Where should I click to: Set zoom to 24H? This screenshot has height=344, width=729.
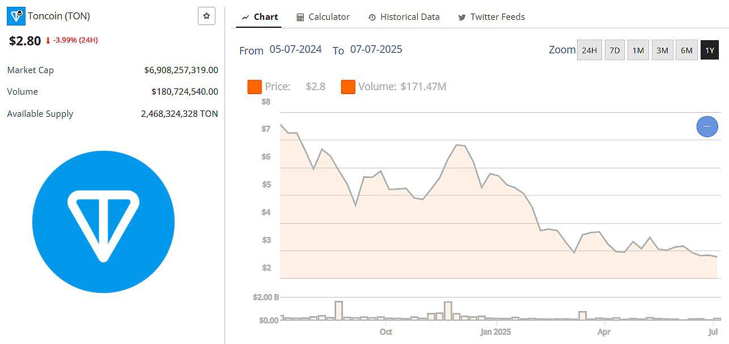(589, 50)
